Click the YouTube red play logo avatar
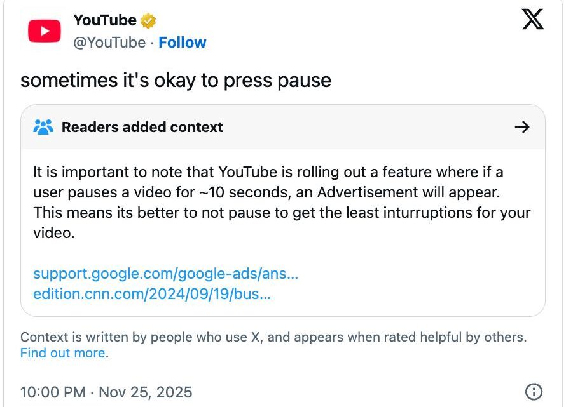 pos(44,31)
